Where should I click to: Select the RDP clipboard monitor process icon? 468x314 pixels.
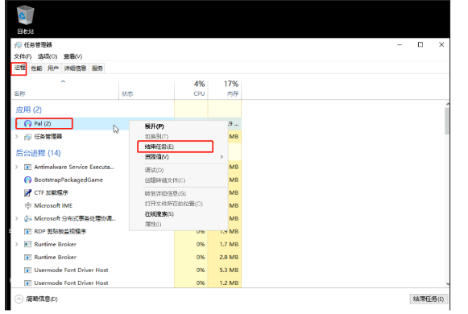pyautogui.click(x=27, y=231)
